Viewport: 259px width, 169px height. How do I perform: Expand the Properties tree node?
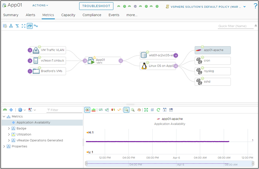(4, 146)
